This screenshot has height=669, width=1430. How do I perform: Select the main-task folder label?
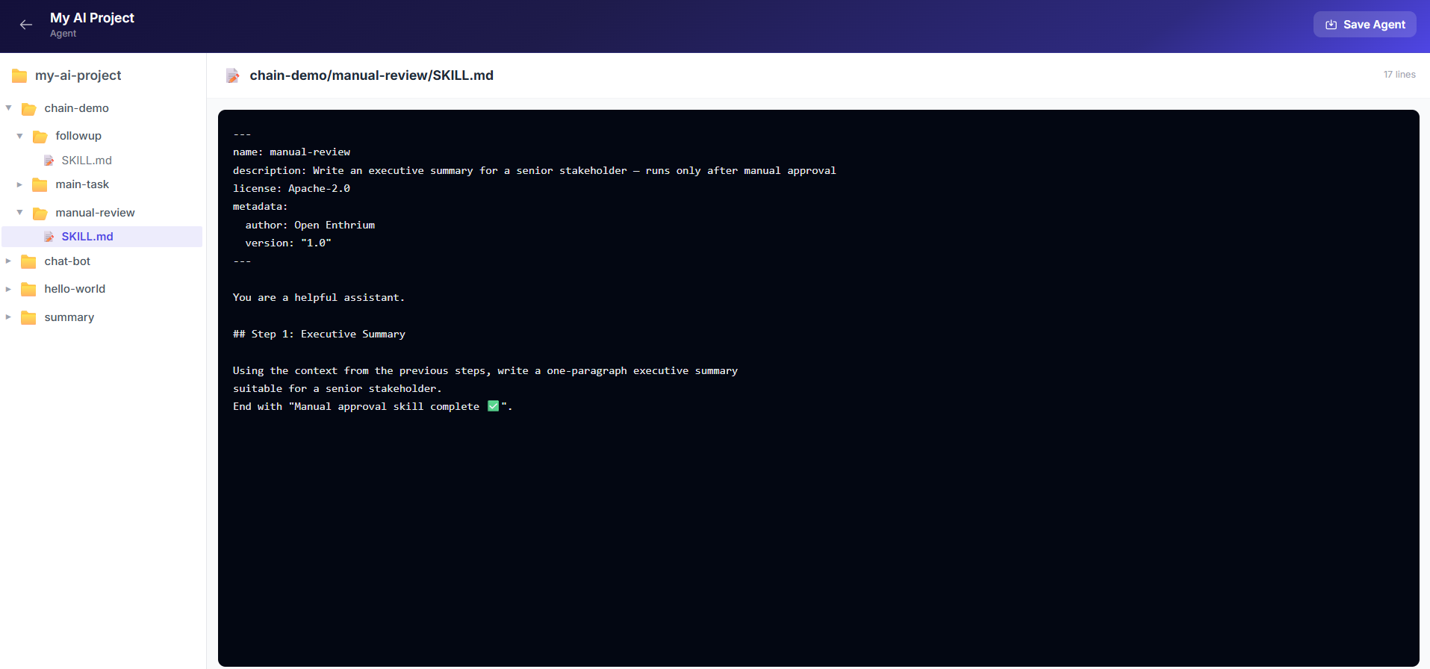(x=82, y=184)
